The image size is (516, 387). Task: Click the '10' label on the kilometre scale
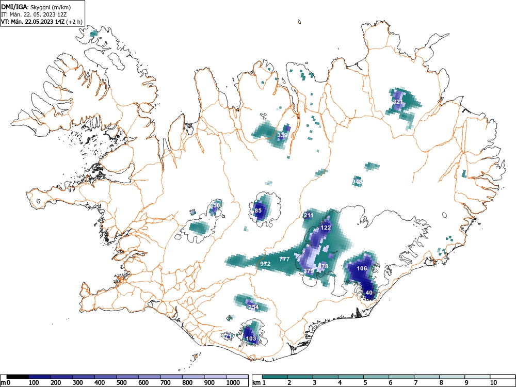coord(493,382)
